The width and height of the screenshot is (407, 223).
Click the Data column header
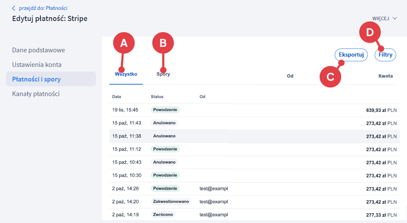tap(117, 97)
